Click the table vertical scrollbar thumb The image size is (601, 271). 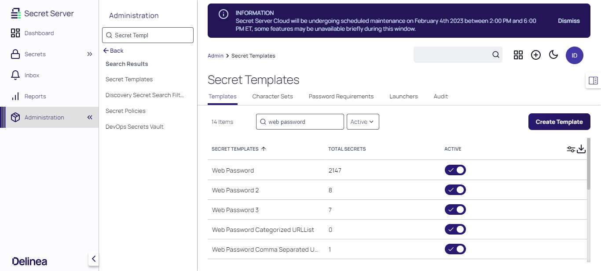tap(589, 164)
